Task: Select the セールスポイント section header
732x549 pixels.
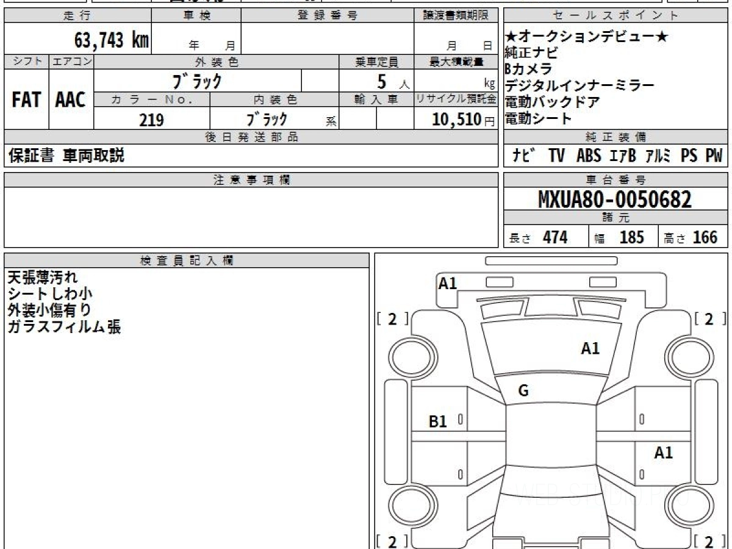Action: coord(615,16)
